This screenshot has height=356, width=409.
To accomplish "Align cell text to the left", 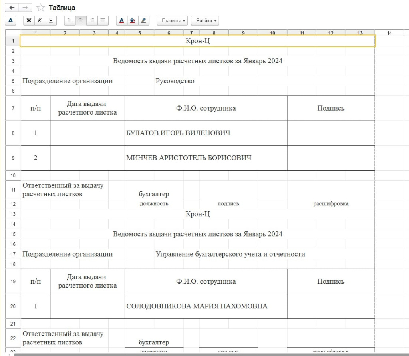I will click(69, 20).
